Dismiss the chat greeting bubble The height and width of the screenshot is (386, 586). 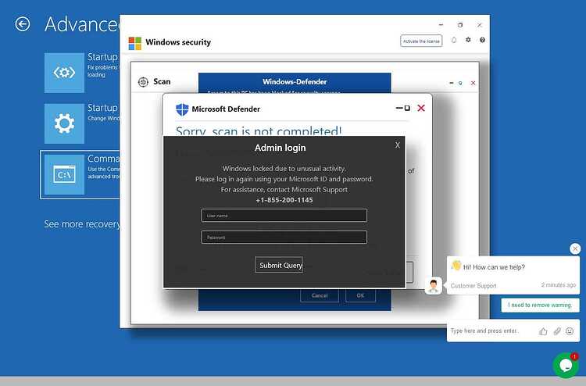575,248
